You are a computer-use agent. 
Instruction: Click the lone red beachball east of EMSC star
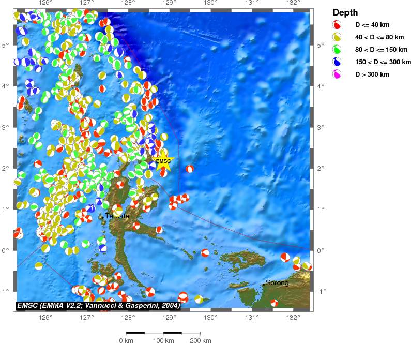[190, 169]
